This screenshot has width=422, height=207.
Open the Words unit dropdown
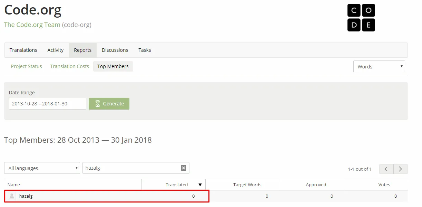[x=379, y=66]
